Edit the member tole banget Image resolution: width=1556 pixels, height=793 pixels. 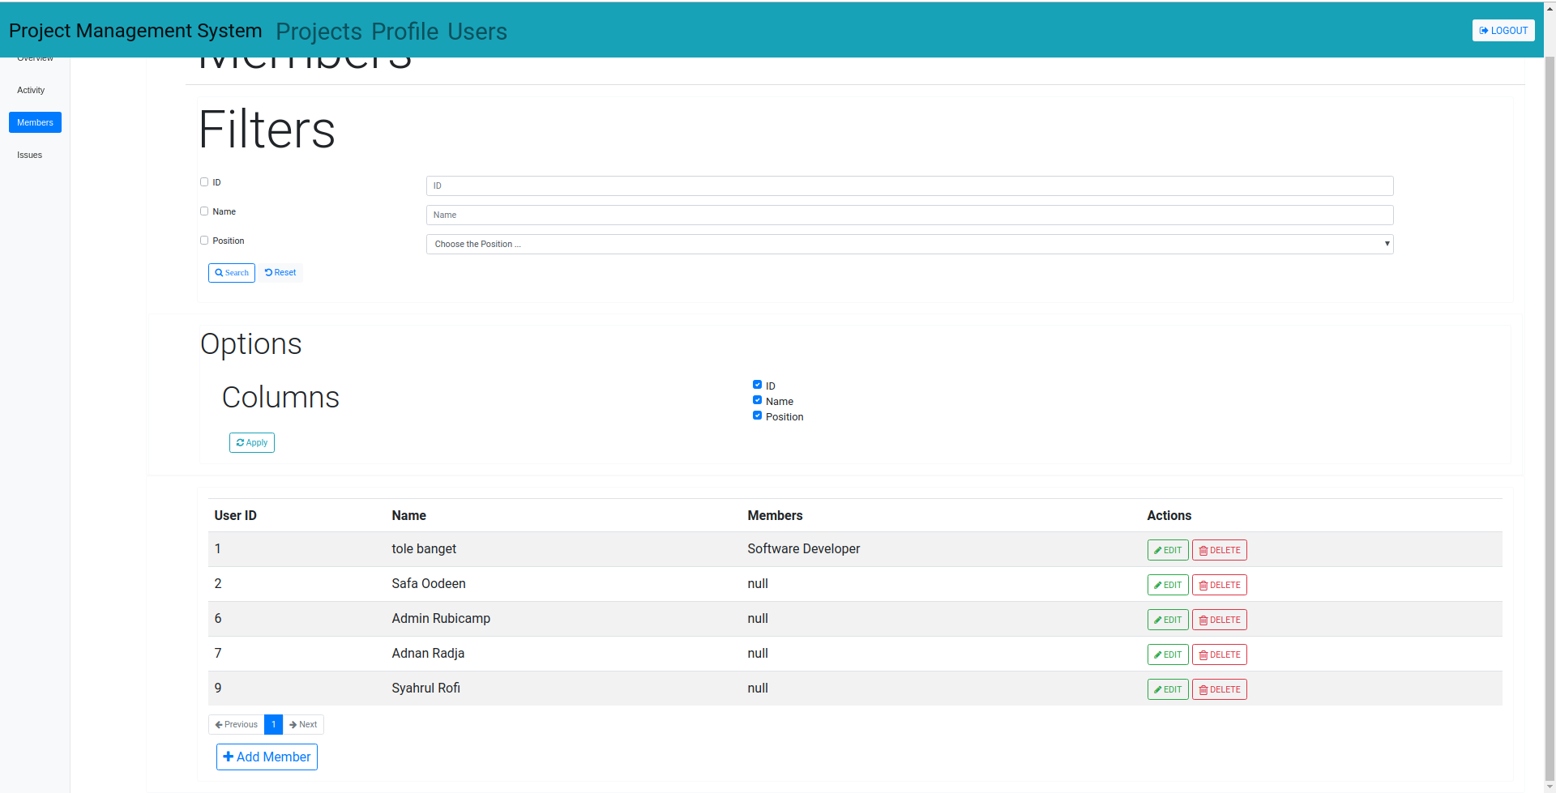(1167, 551)
